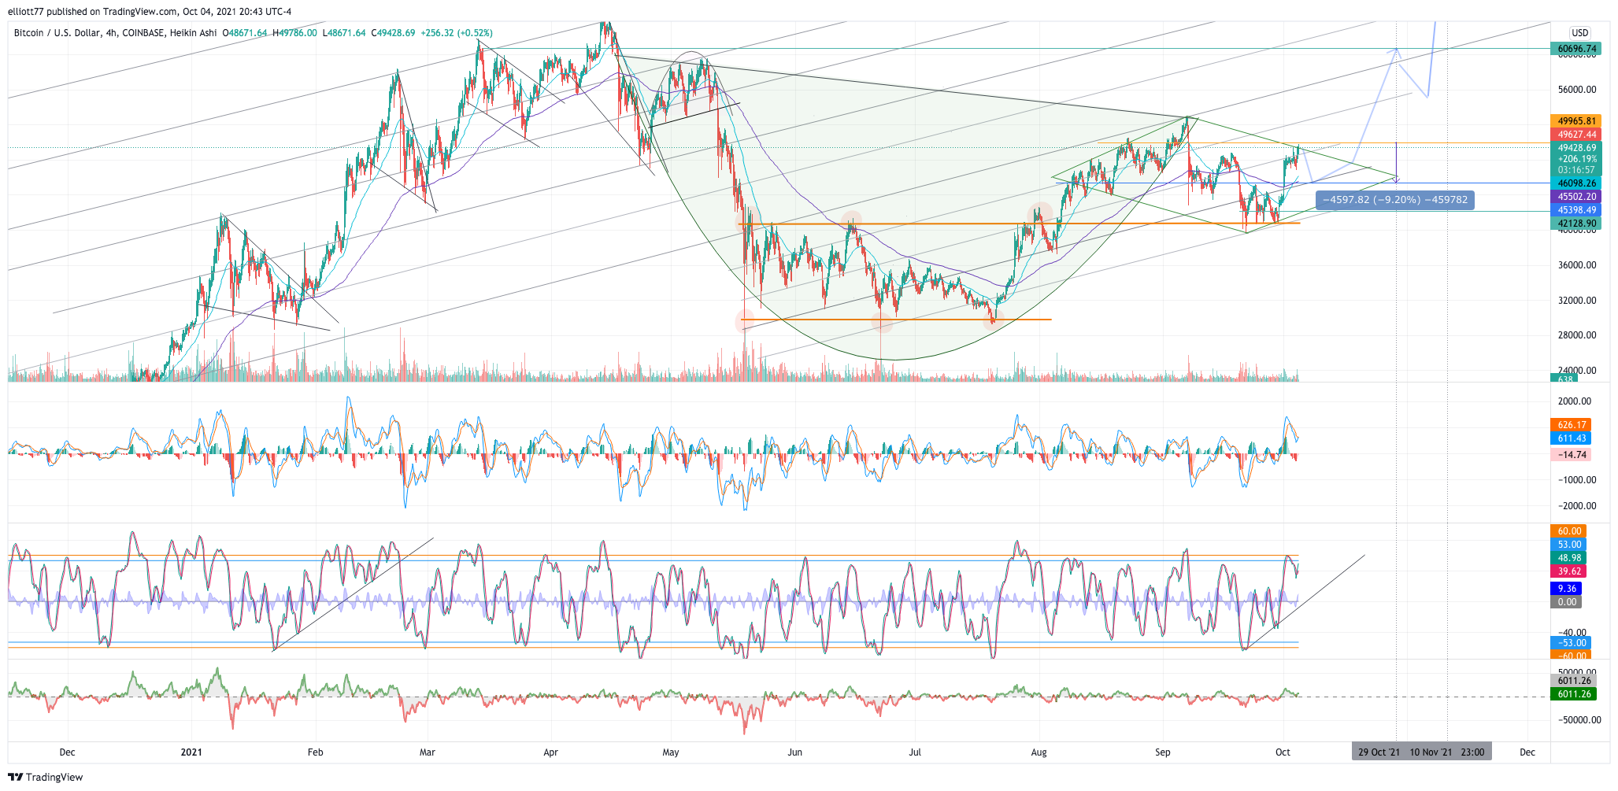The image size is (1618, 791).
Task: Click the +256.32 (+0.52%) change in legend
Action: click(457, 33)
